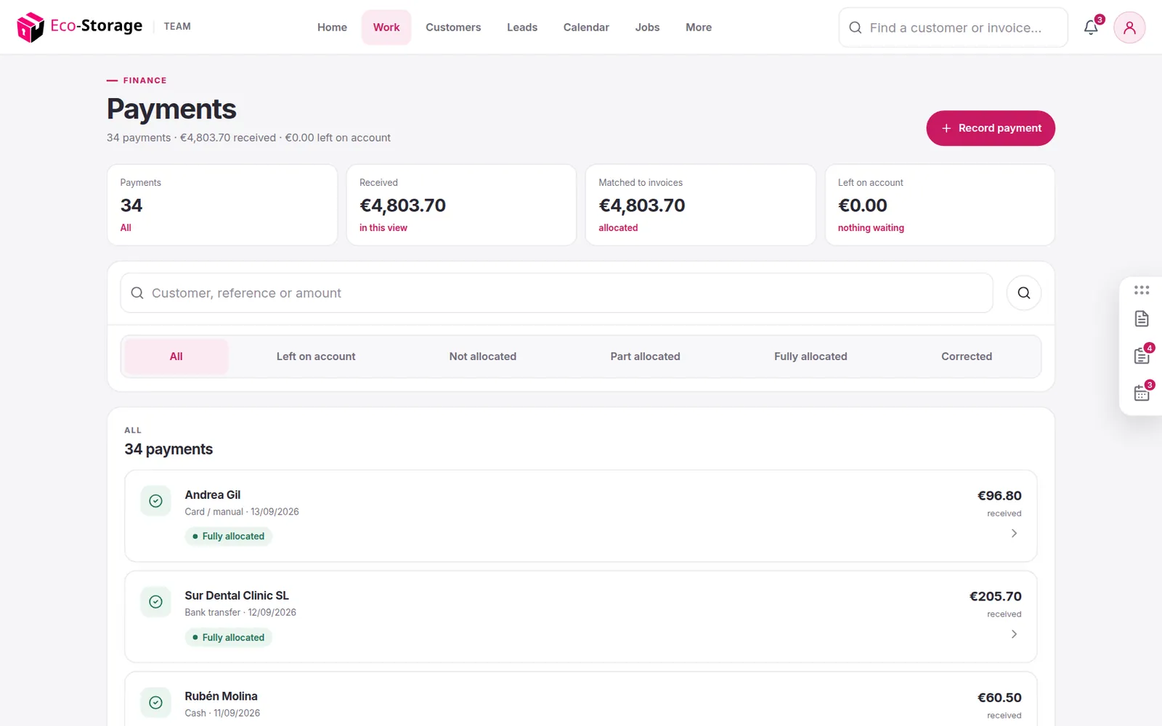Open Rubén Molina payment name
The width and height of the screenshot is (1162, 726).
tap(221, 696)
